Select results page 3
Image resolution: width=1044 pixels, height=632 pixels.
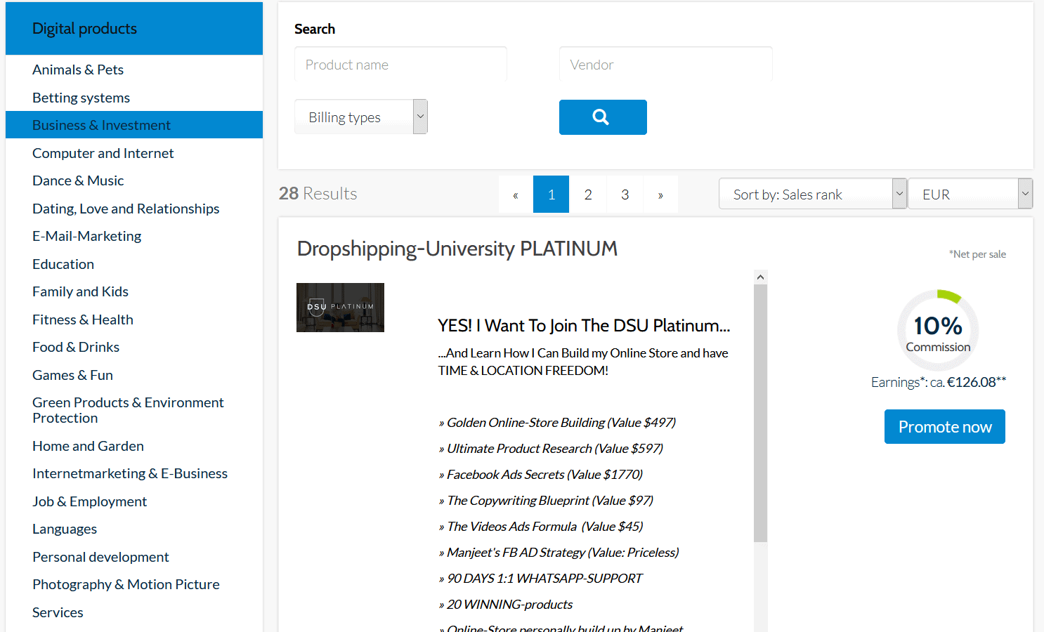tap(625, 195)
